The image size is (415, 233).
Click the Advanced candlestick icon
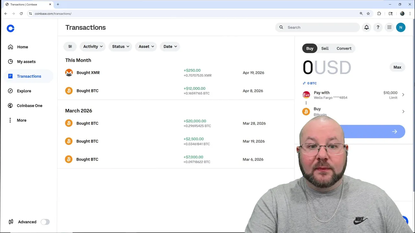11,222
